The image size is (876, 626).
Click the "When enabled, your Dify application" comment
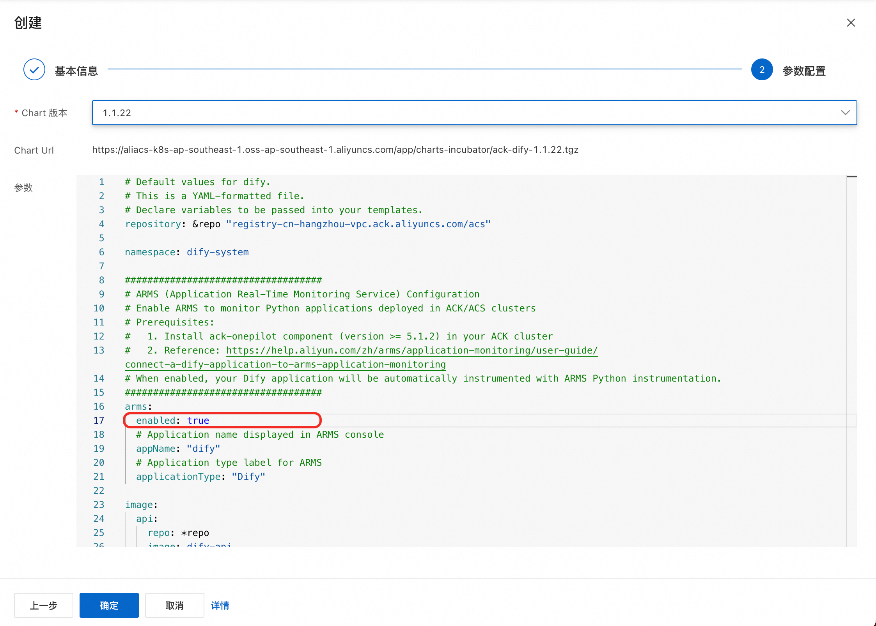point(423,378)
